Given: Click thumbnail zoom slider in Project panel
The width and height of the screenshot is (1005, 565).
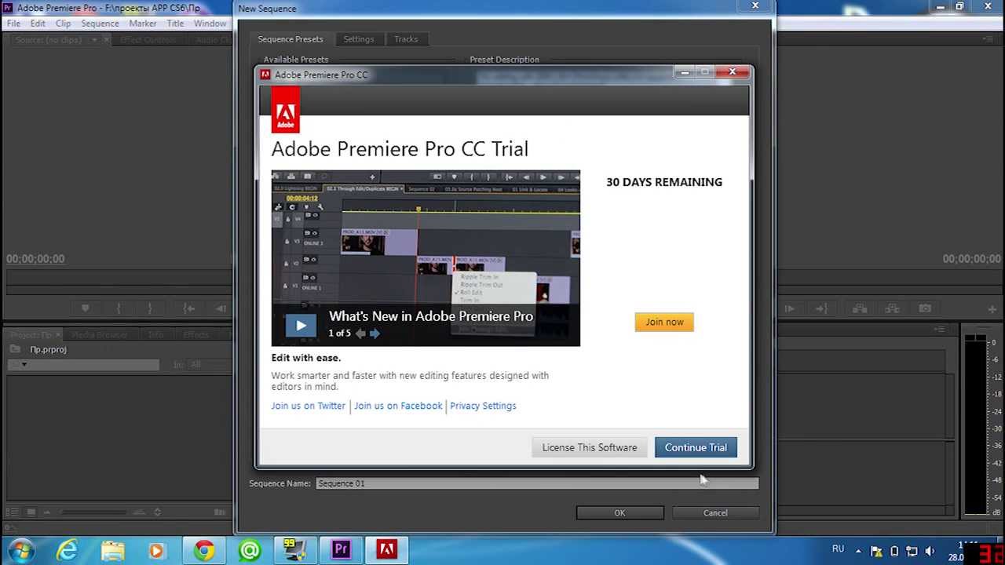Looking at the screenshot, I should (94, 512).
